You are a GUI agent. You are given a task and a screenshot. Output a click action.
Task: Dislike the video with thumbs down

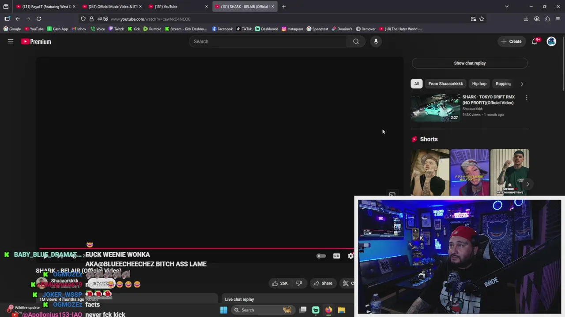coord(299,283)
